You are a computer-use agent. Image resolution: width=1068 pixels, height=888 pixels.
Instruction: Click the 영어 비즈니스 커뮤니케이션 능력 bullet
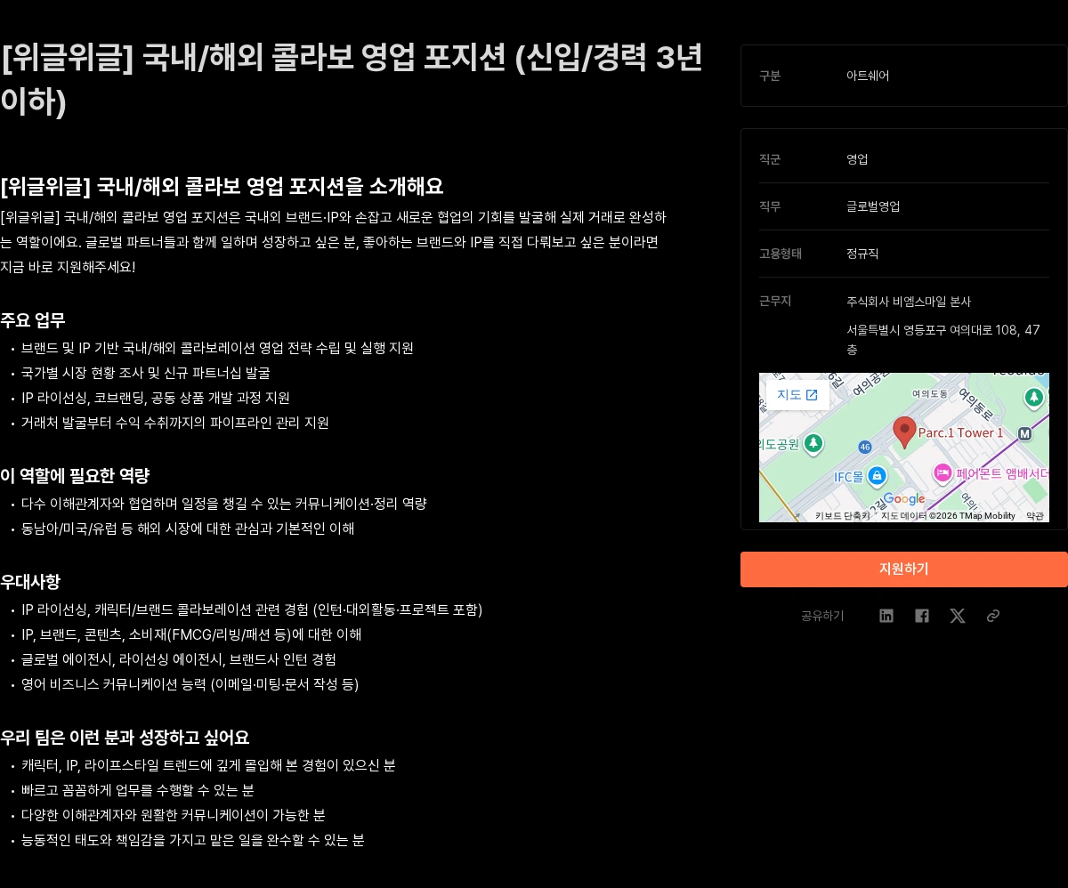coord(190,684)
